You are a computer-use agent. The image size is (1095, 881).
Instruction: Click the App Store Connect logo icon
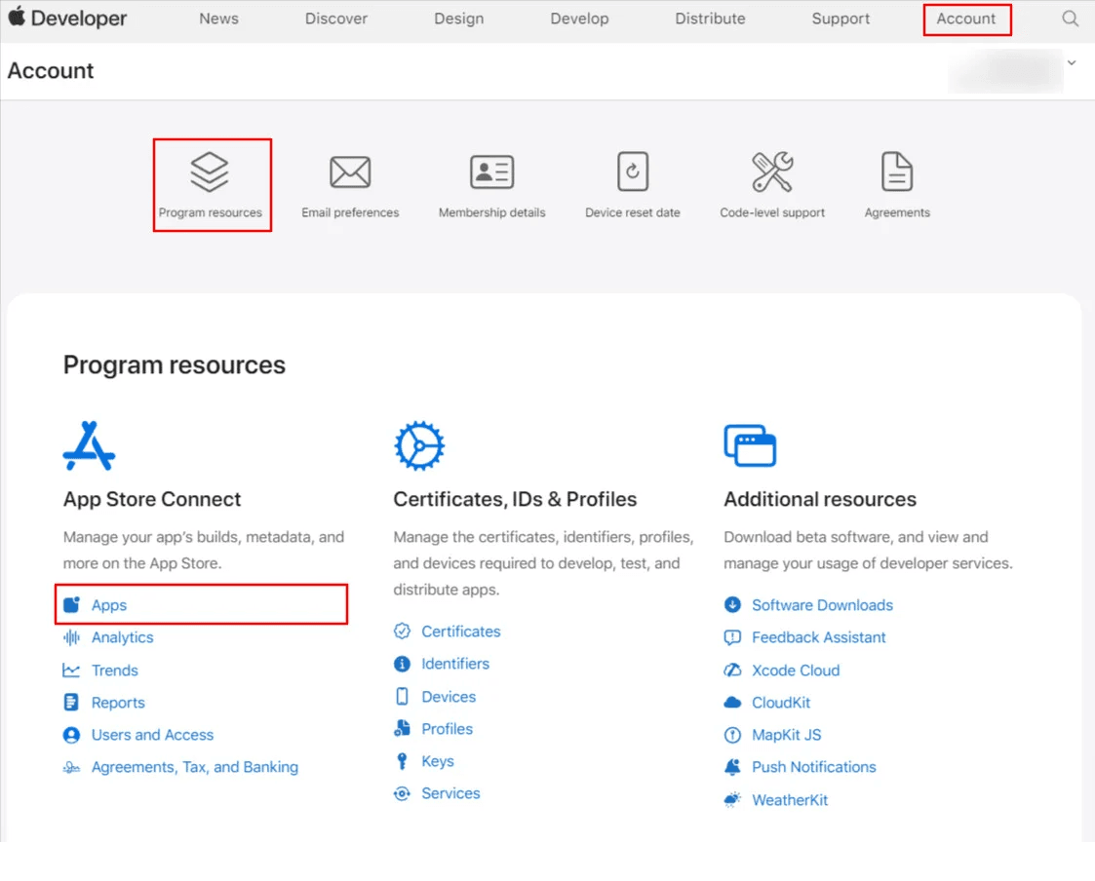pos(89,445)
